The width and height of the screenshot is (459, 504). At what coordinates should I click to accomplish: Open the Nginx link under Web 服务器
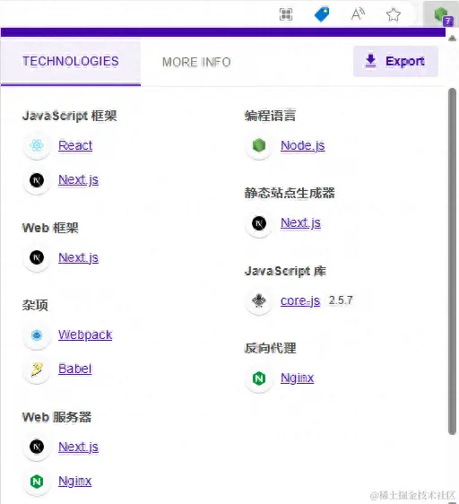pyautogui.click(x=75, y=482)
